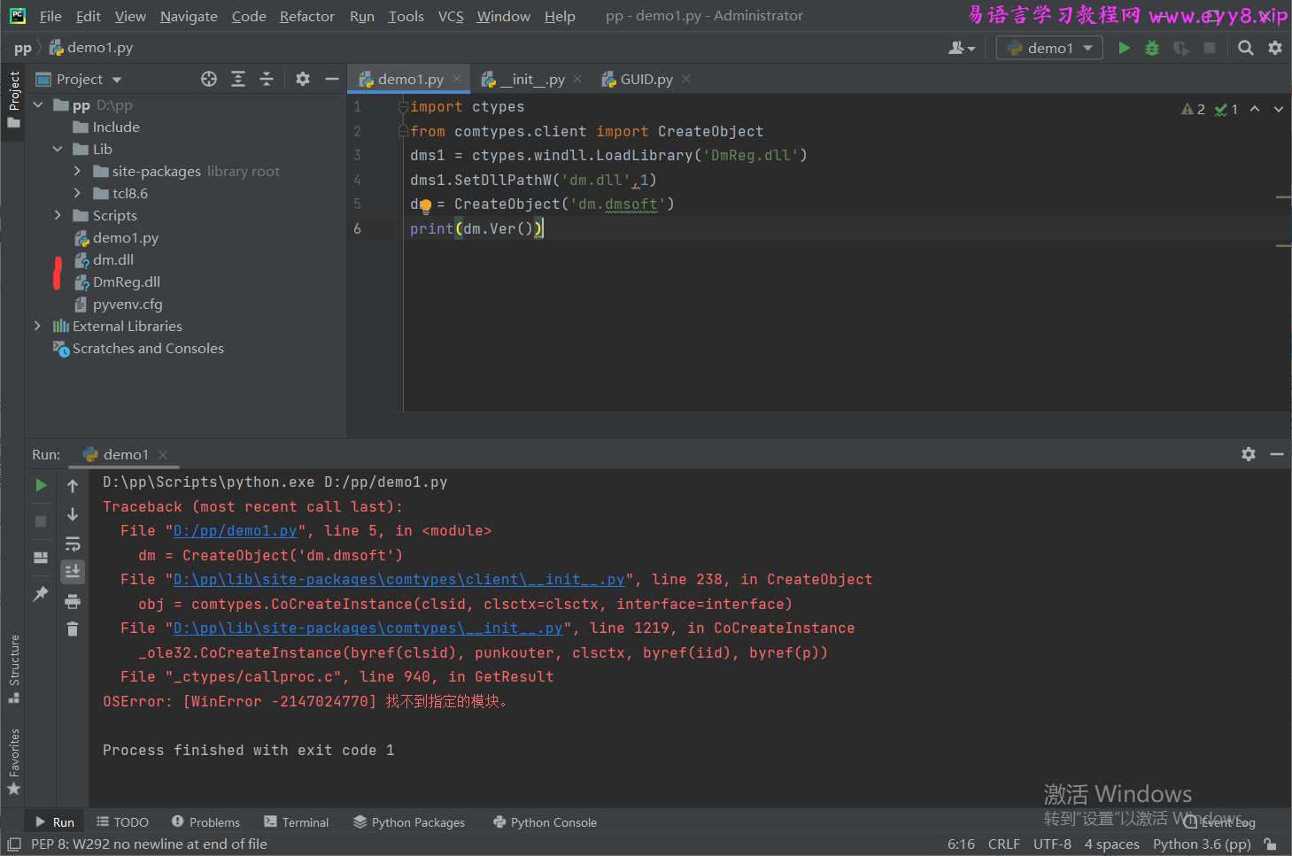Click the stop icon in top toolbar
The height and width of the screenshot is (856, 1292).
tap(1210, 48)
